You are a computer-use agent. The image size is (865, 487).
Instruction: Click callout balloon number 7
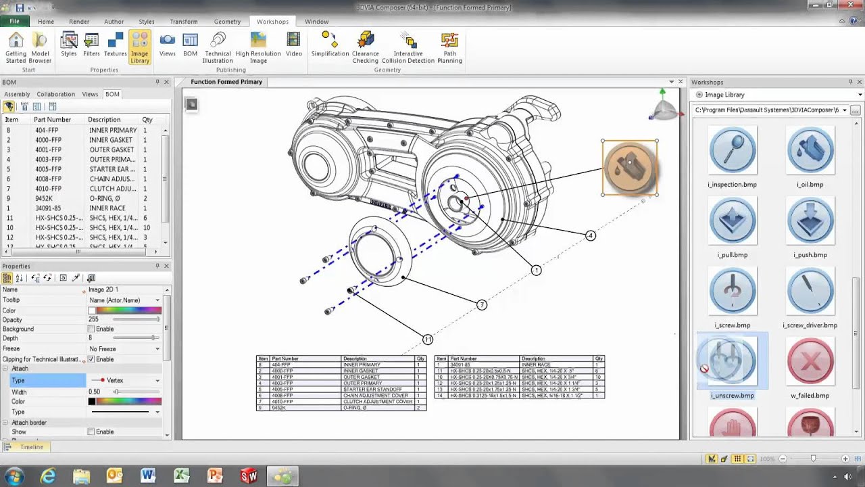[x=482, y=305]
